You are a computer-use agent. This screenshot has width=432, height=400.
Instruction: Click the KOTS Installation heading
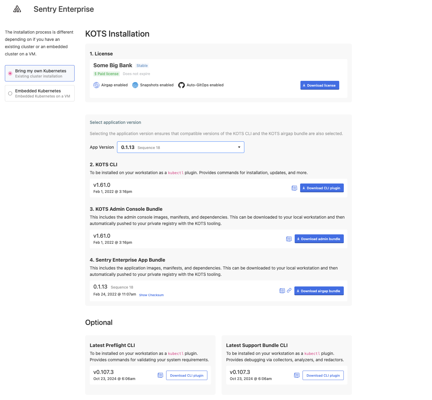(117, 34)
